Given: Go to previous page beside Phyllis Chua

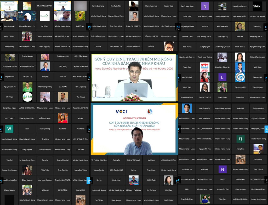Looking at the screenshot, I should click(x=1, y=77).
